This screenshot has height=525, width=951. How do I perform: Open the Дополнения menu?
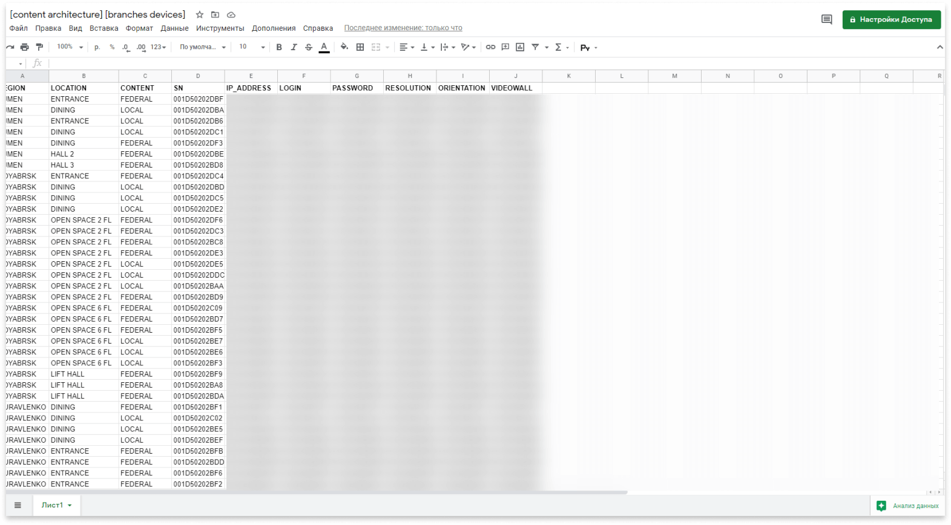(x=274, y=28)
